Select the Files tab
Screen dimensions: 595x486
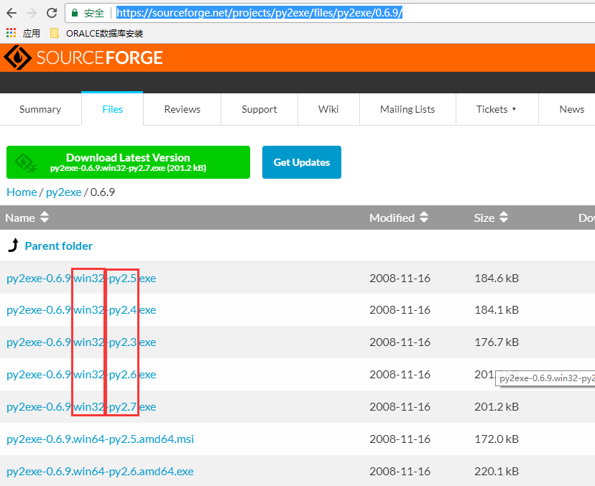coord(112,109)
